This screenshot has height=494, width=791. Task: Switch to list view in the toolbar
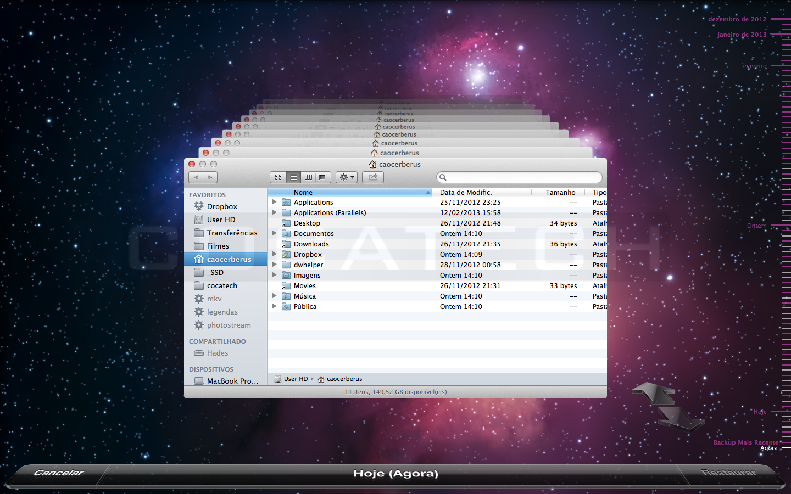pyautogui.click(x=293, y=177)
